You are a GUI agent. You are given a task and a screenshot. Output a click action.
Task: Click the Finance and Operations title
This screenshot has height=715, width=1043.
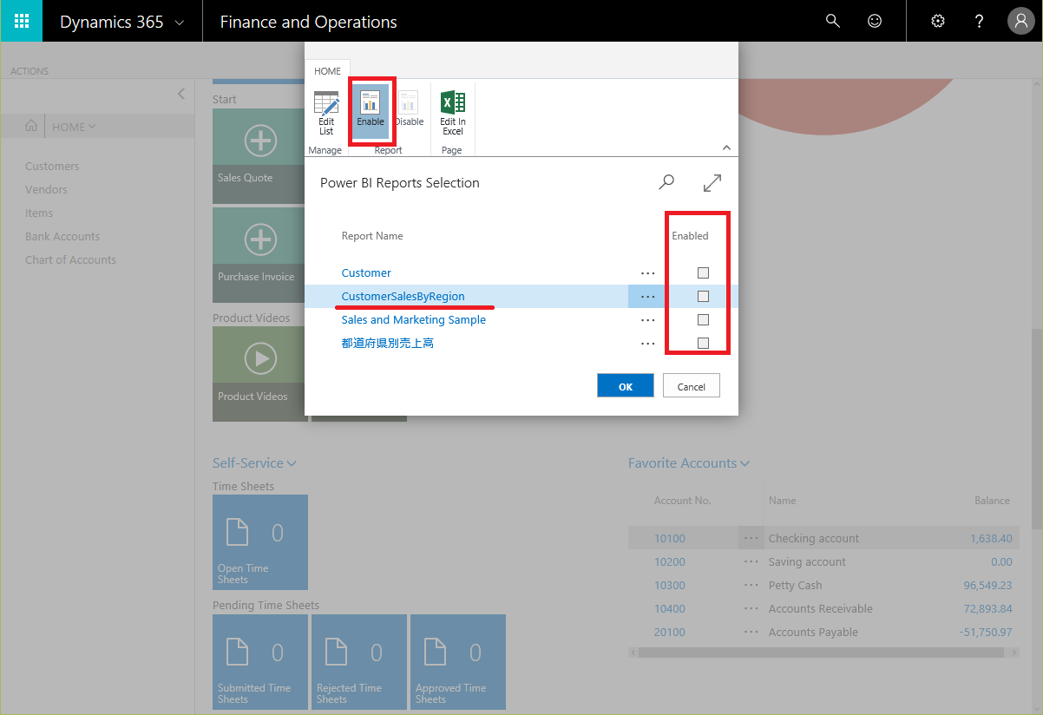[309, 22]
